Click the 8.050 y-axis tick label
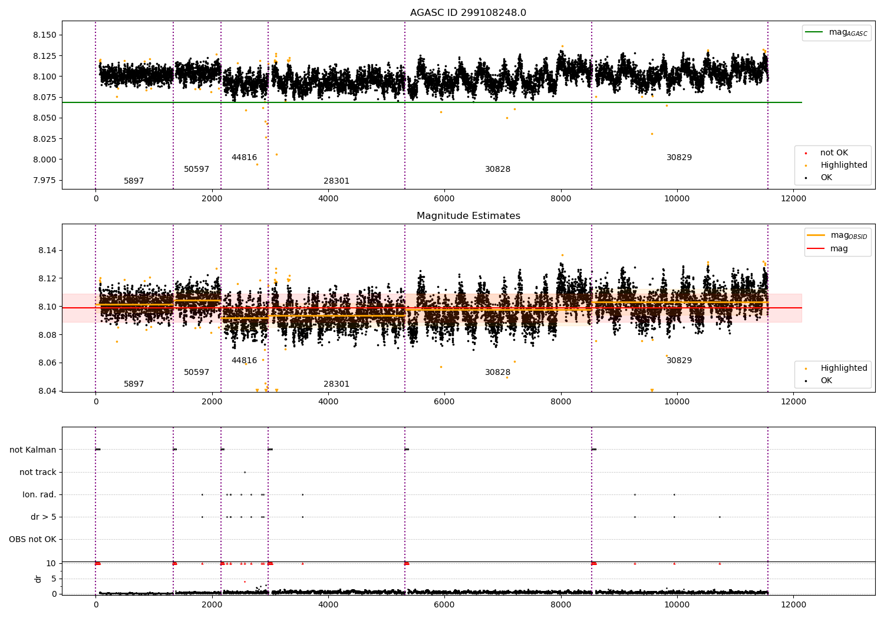Viewport: 884px width, 618px height. (45, 118)
